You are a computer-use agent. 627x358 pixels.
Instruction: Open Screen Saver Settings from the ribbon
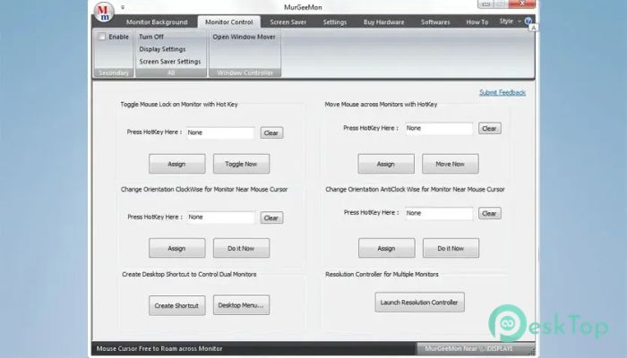pyautogui.click(x=170, y=62)
